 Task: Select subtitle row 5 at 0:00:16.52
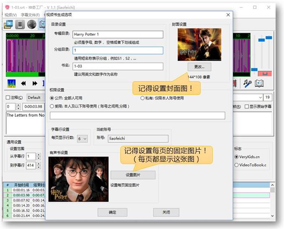[24, 211]
